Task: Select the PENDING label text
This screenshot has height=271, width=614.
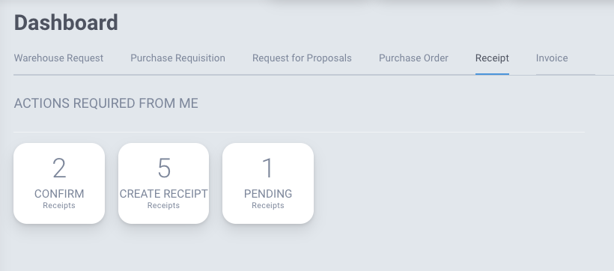Action: click(x=268, y=194)
